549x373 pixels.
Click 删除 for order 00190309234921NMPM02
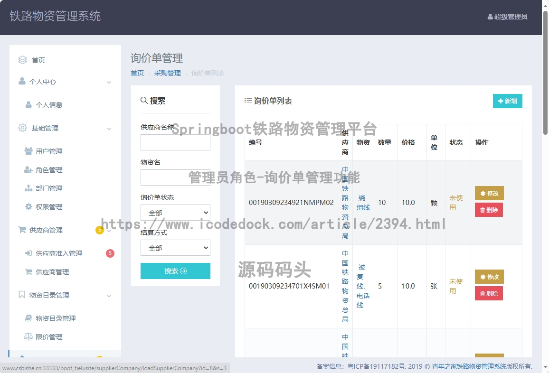tap(489, 210)
